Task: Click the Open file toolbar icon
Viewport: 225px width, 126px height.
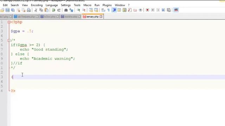Action: tap(2, 10)
